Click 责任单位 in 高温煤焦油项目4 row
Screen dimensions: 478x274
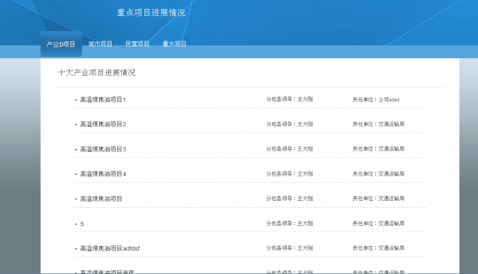click(378, 174)
